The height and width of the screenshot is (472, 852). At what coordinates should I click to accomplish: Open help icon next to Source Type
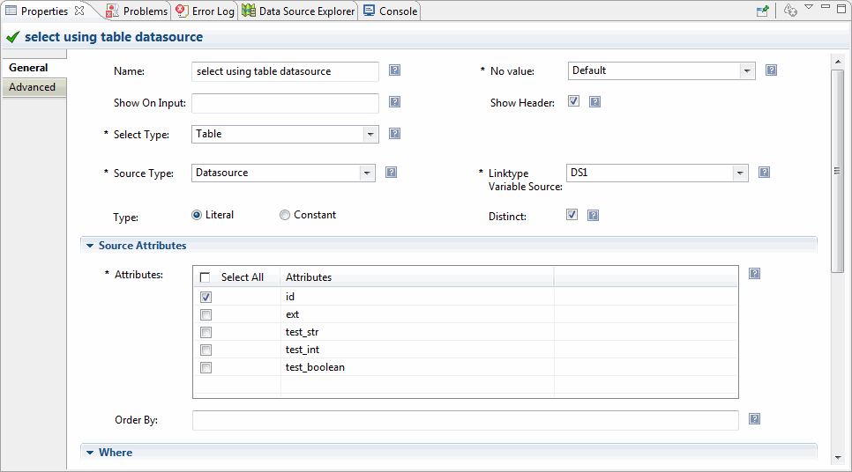[392, 172]
